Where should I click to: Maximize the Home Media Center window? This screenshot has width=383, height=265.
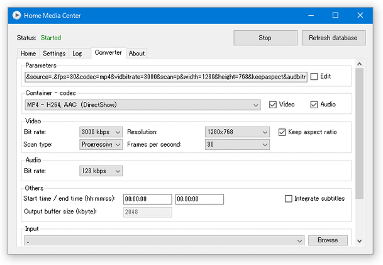pos(335,15)
